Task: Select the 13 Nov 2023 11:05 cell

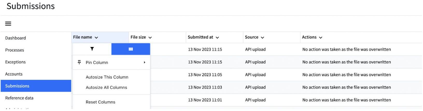Action: [x=205, y=75]
